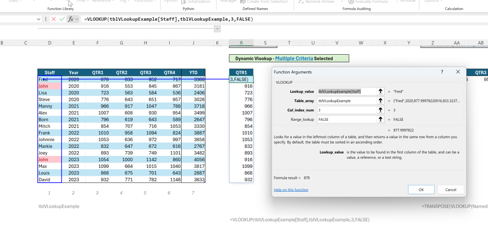Click into the formula bar VLOOKUP text

click(168, 19)
